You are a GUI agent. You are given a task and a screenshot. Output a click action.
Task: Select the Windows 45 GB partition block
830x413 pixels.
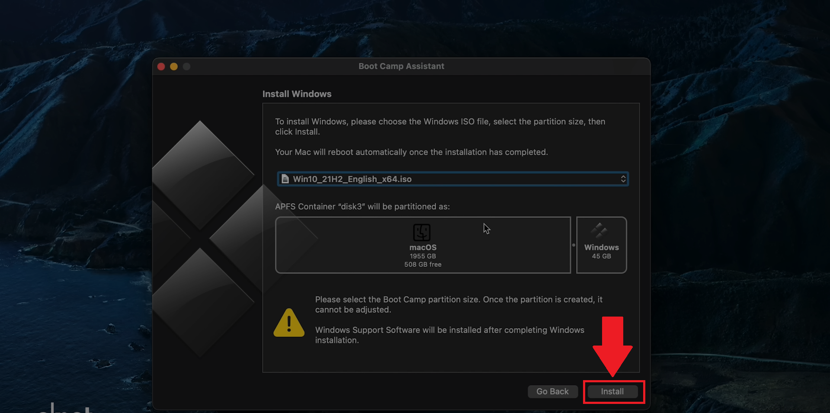(601, 245)
